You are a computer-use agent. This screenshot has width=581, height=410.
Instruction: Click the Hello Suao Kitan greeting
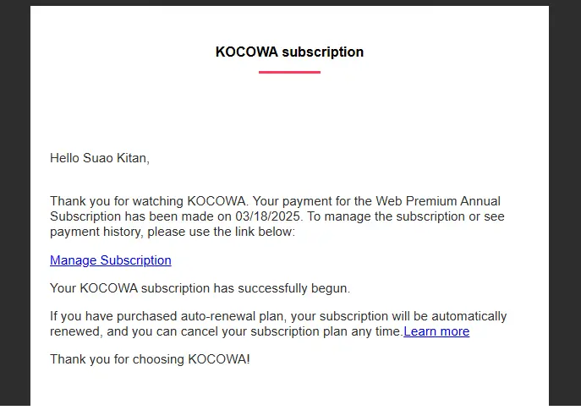click(100, 158)
